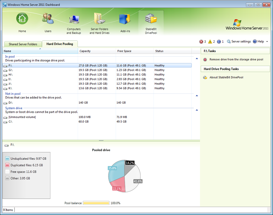Click the Pool balance progress bar
The width and height of the screenshot is (273, 215).
pos(96,203)
